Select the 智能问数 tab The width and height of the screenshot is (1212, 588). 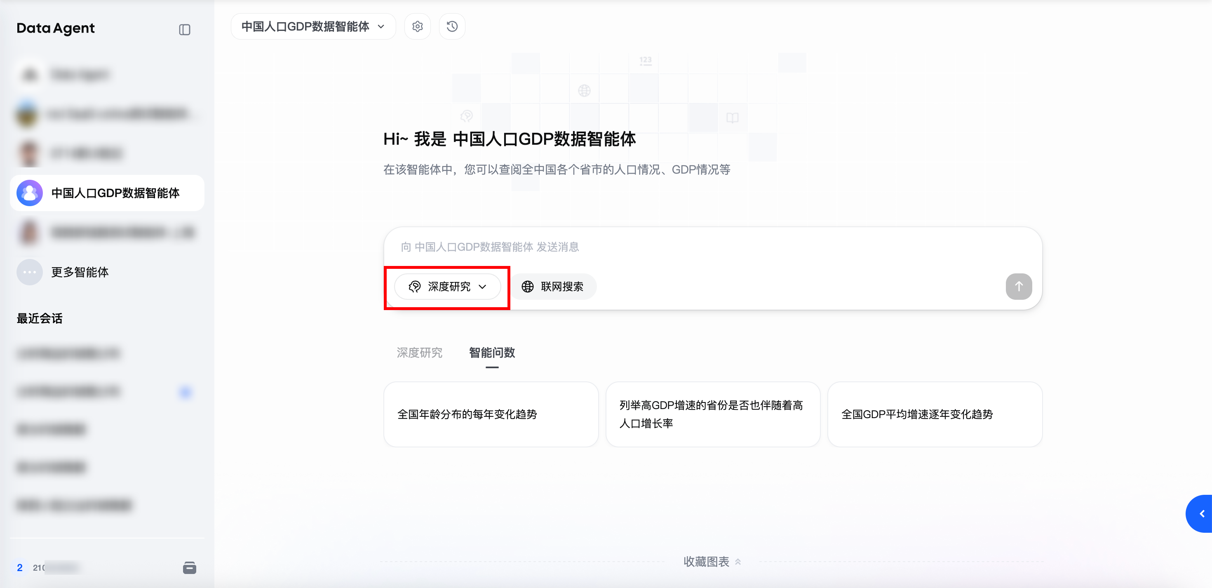point(492,353)
